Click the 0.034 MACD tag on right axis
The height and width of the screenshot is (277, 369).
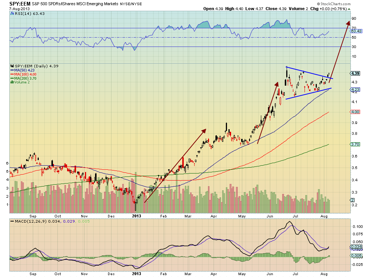tap(356, 247)
